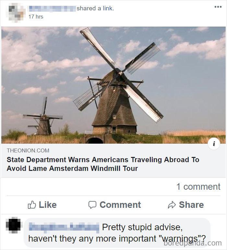Click the boredpanda.com watermark
This screenshot has width=227, height=250.
[x=193, y=243]
